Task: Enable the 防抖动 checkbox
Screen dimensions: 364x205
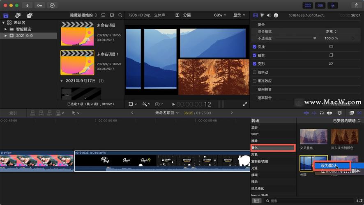Action: coord(254,72)
